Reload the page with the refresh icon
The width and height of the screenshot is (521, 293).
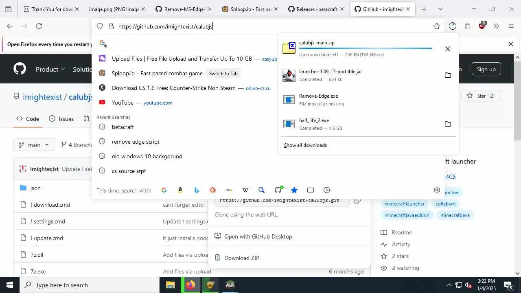[x=39, y=26]
